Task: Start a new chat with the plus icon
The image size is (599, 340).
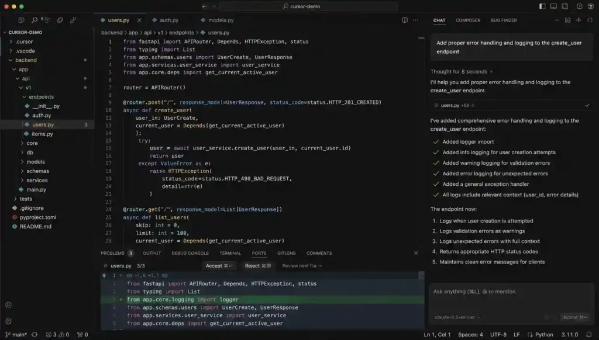Action: 579,20
